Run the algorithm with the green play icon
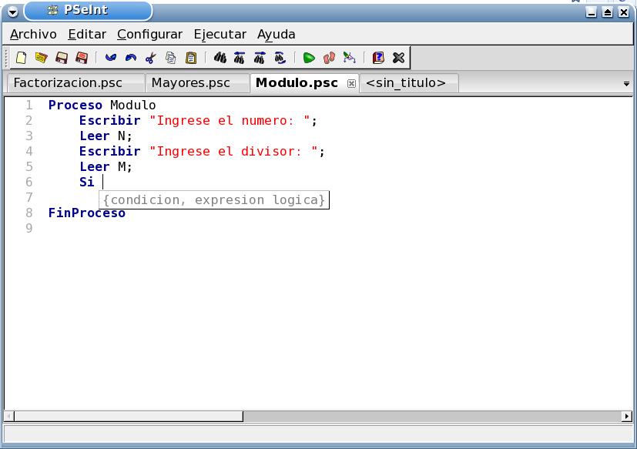 [x=309, y=58]
